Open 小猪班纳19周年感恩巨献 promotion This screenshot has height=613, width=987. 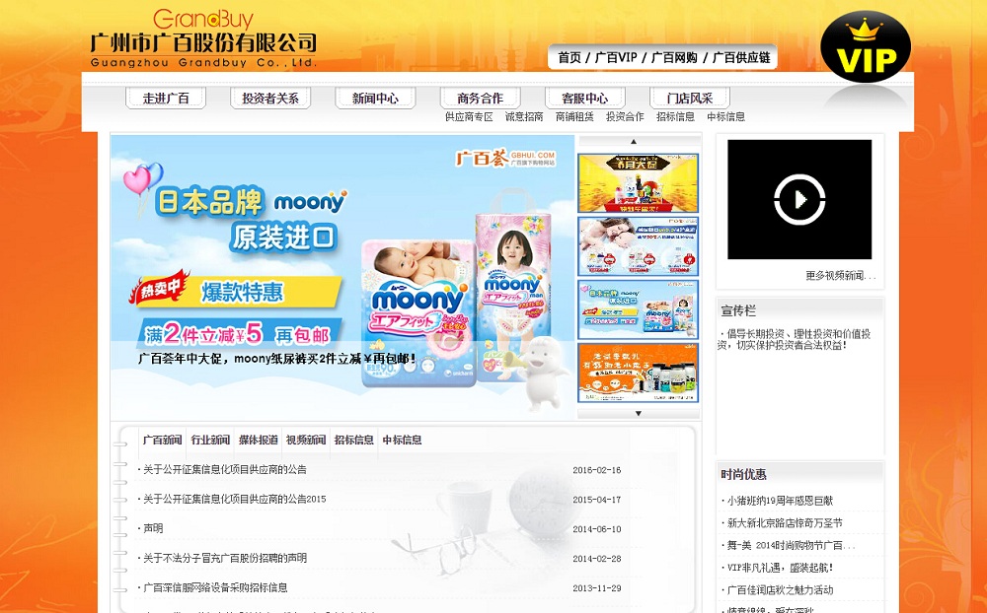(x=780, y=501)
